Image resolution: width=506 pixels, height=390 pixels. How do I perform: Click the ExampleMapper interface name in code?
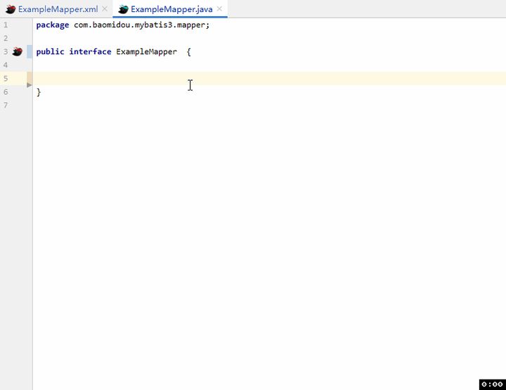coord(146,52)
